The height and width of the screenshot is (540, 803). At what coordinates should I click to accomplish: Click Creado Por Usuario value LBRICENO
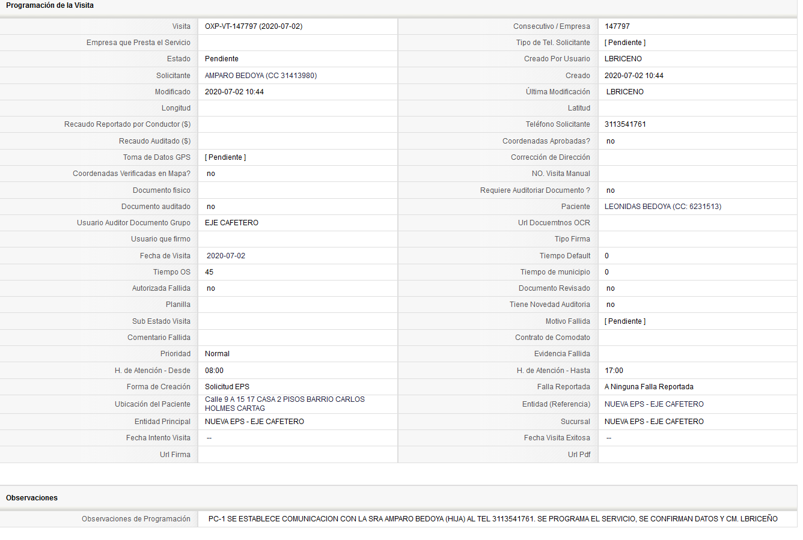coord(623,59)
